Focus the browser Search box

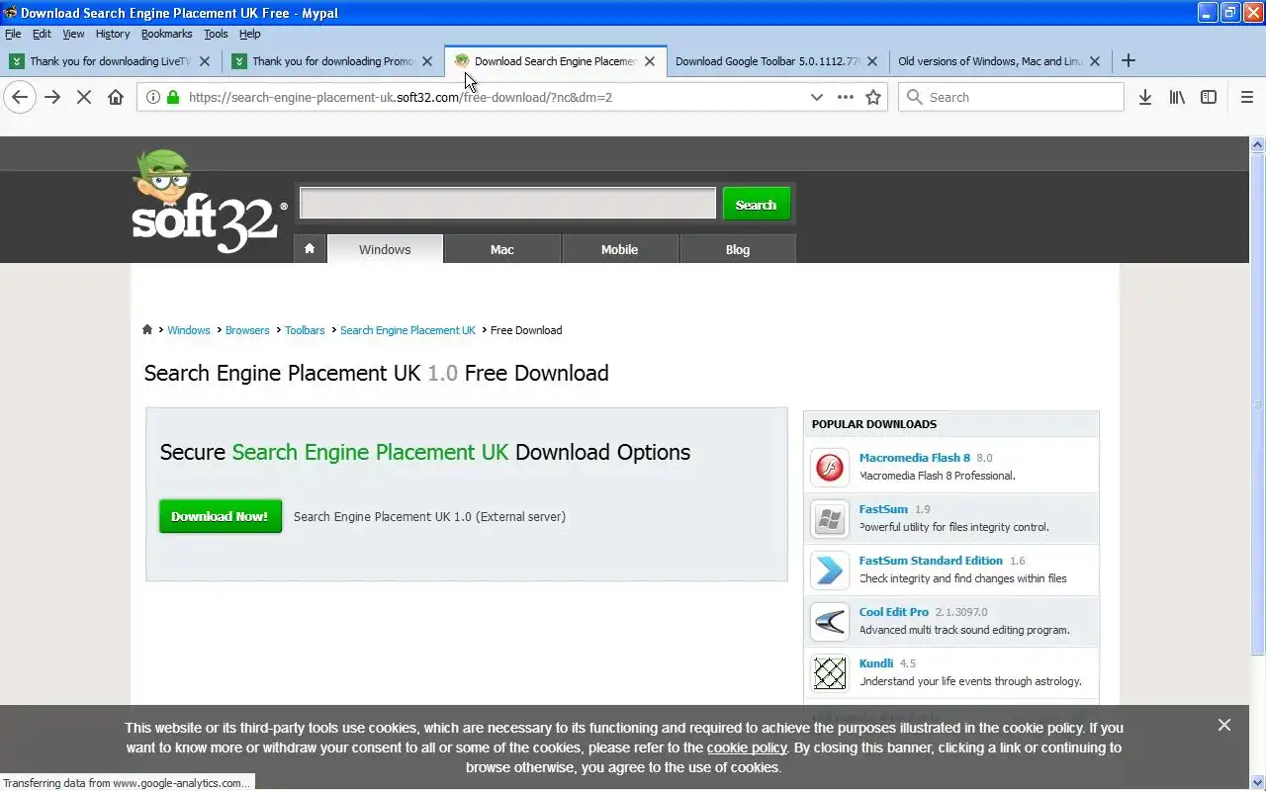(1011, 97)
